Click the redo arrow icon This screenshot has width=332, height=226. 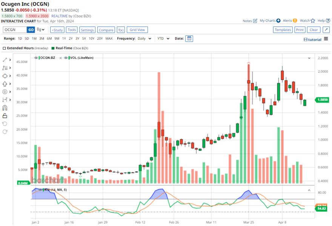tap(5, 132)
